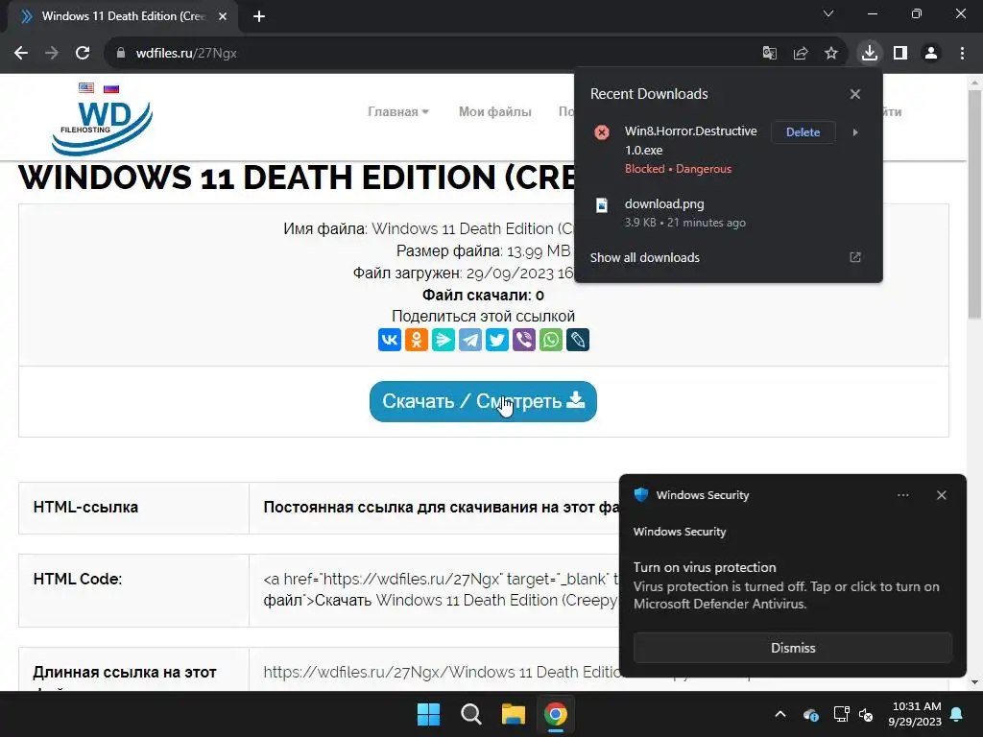Open Chrome three-dot menu
Screen dimensions: 983x737
coord(962,54)
